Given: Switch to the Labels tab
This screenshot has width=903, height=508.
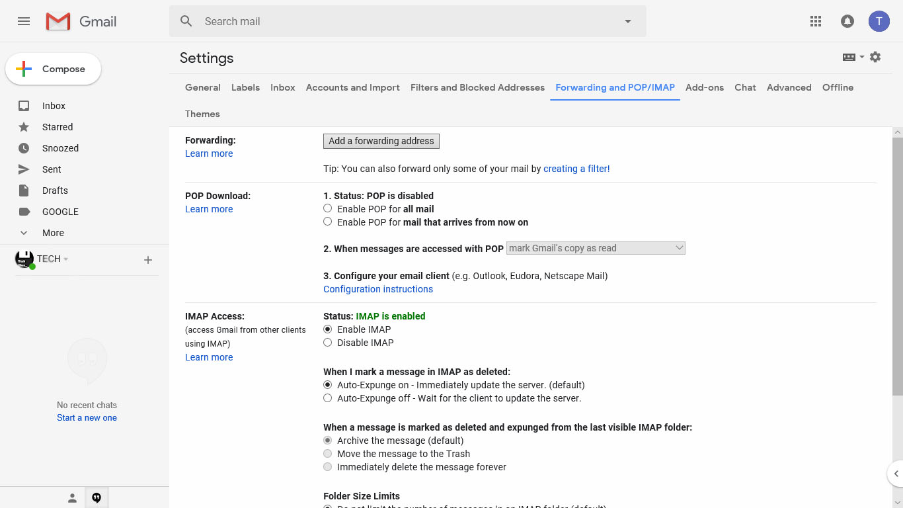Looking at the screenshot, I should click(x=245, y=87).
